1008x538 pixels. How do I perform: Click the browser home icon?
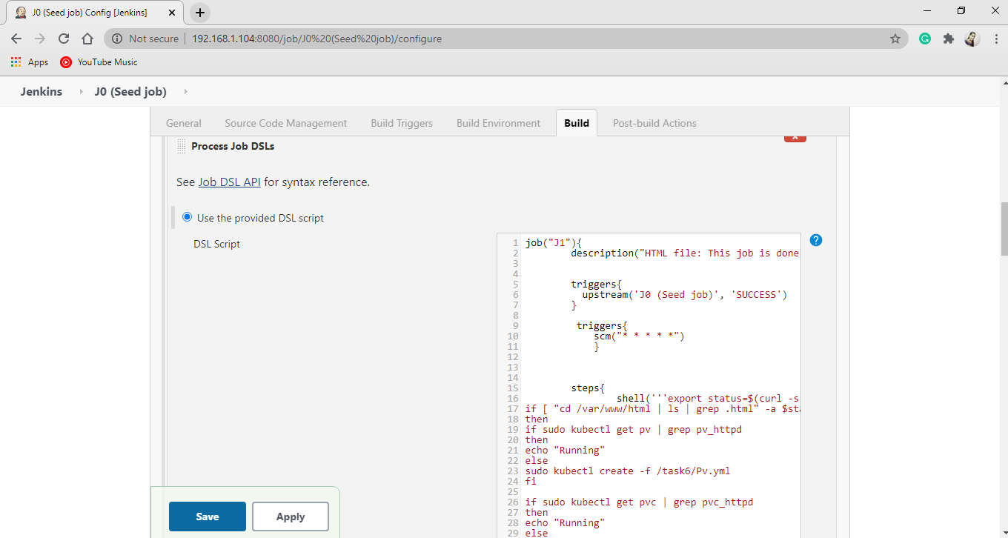[87, 39]
